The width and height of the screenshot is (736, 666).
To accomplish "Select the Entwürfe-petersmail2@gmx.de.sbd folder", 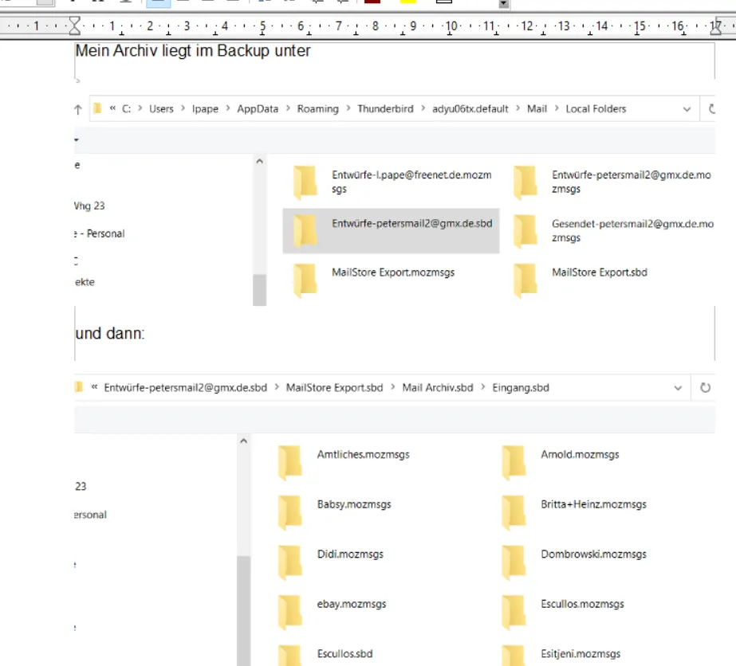I will point(391,231).
